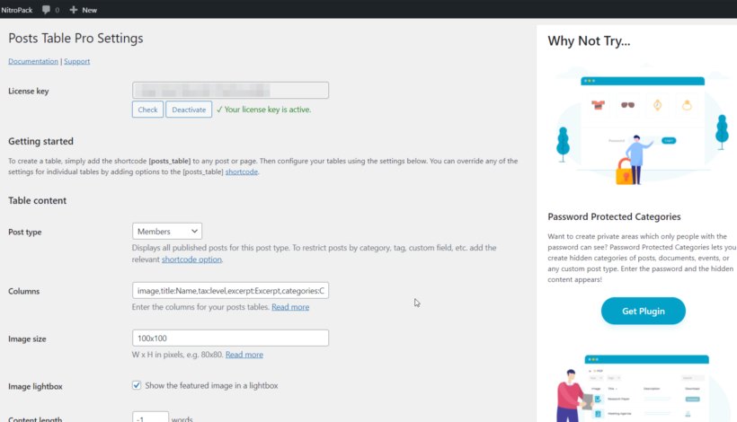The height and width of the screenshot is (422, 737).
Task: Open the shortcode option link
Action: (x=191, y=259)
